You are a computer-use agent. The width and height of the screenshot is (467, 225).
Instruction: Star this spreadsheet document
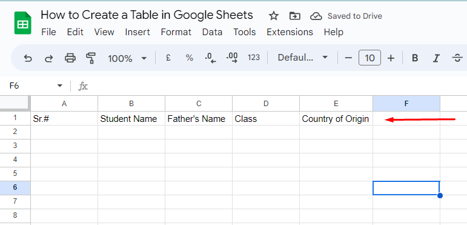click(x=273, y=16)
